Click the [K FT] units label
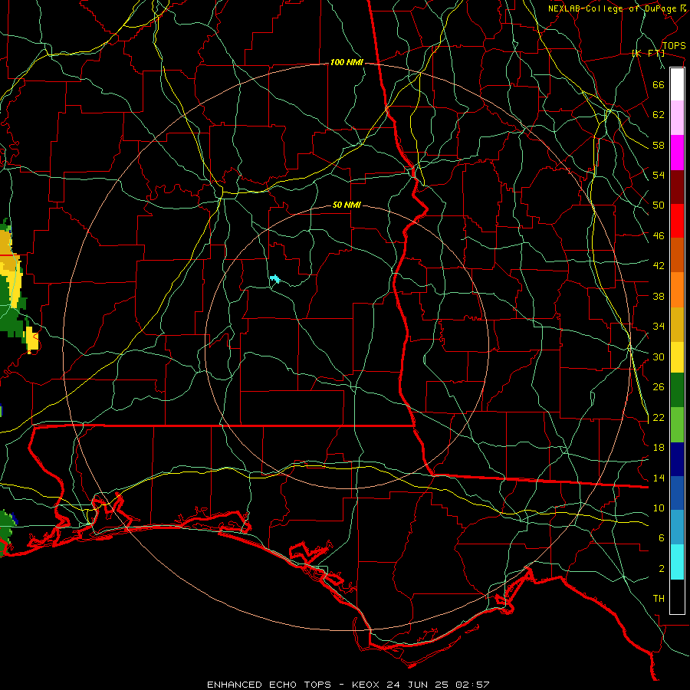The width and height of the screenshot is (690, 690). (648, 53)
